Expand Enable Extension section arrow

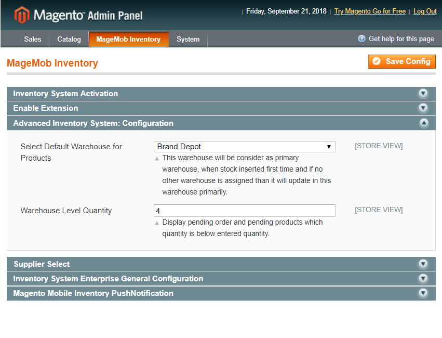pos(423,108)
